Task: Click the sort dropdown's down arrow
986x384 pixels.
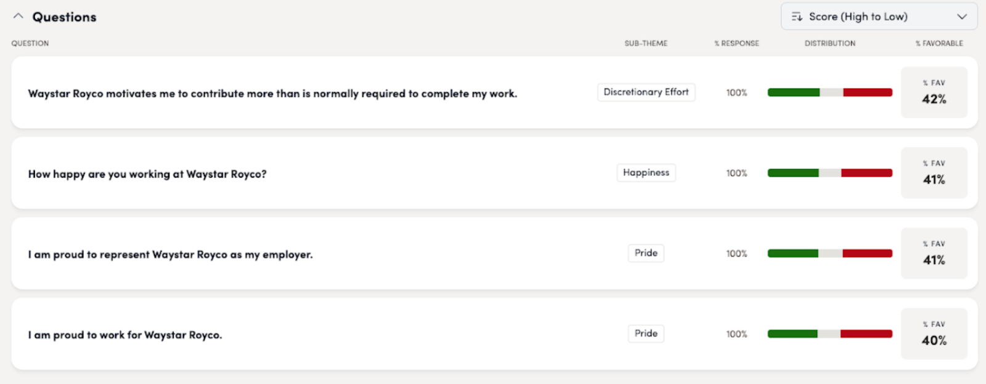Action: tap(961, 17)
